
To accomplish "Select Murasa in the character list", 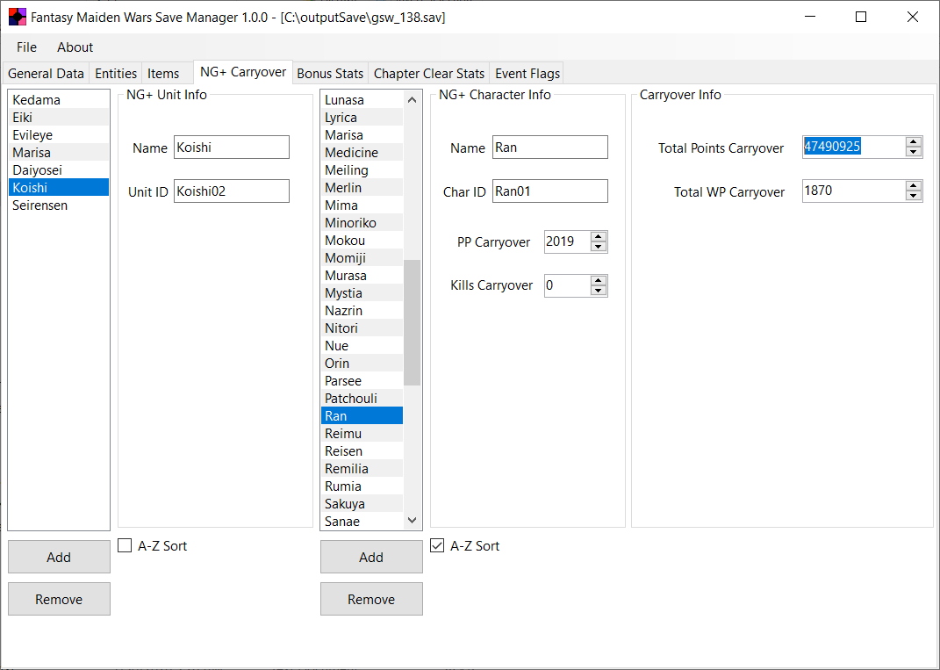I will [x=362, y=276].
